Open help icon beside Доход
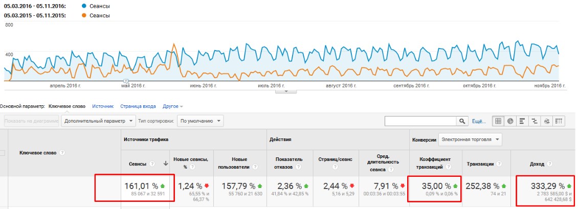Image resolution: width=578 pixels, height=209 pixels. coord(550,164)
